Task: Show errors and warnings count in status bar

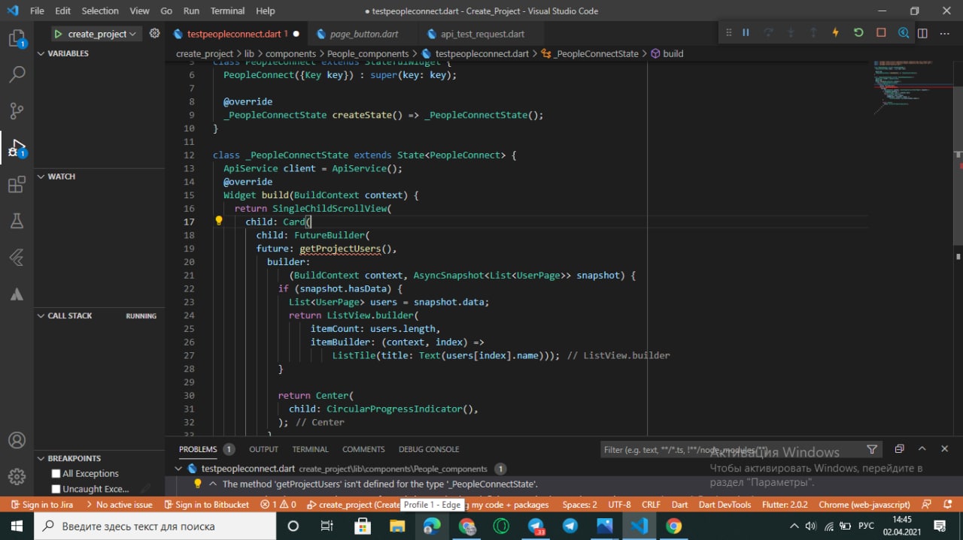Action: [x=278, y=505]
